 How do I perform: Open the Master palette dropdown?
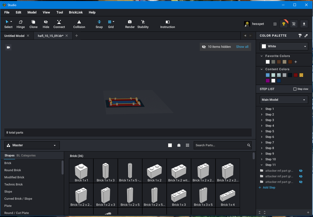32,145
